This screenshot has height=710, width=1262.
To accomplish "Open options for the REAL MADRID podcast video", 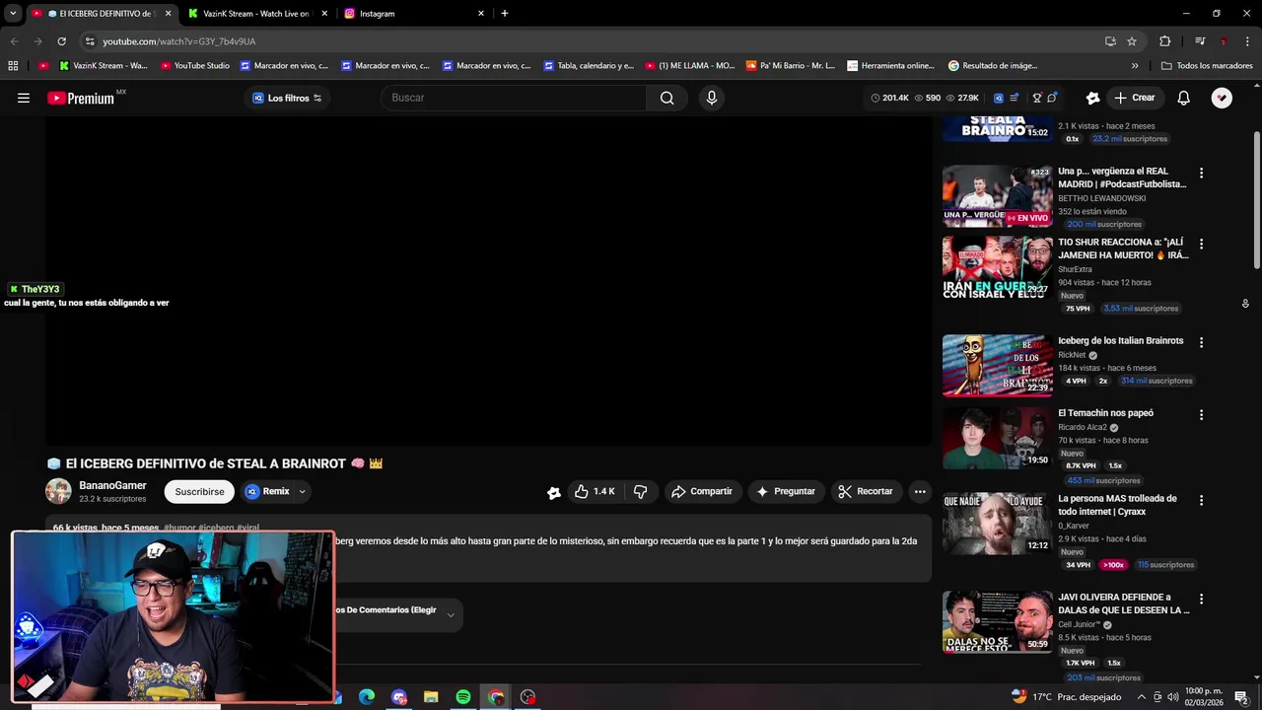I will [x=1201, y=174].
